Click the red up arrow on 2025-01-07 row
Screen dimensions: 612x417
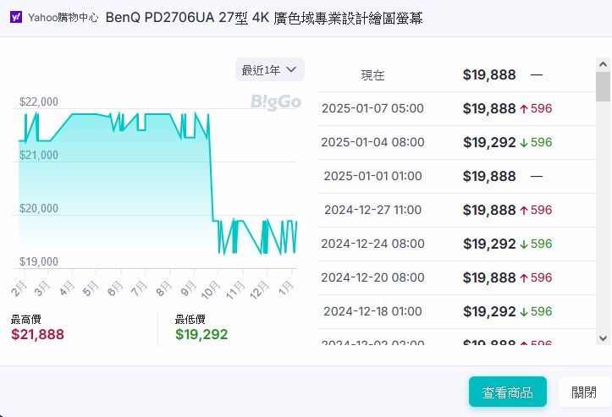[x=524, y=109]
